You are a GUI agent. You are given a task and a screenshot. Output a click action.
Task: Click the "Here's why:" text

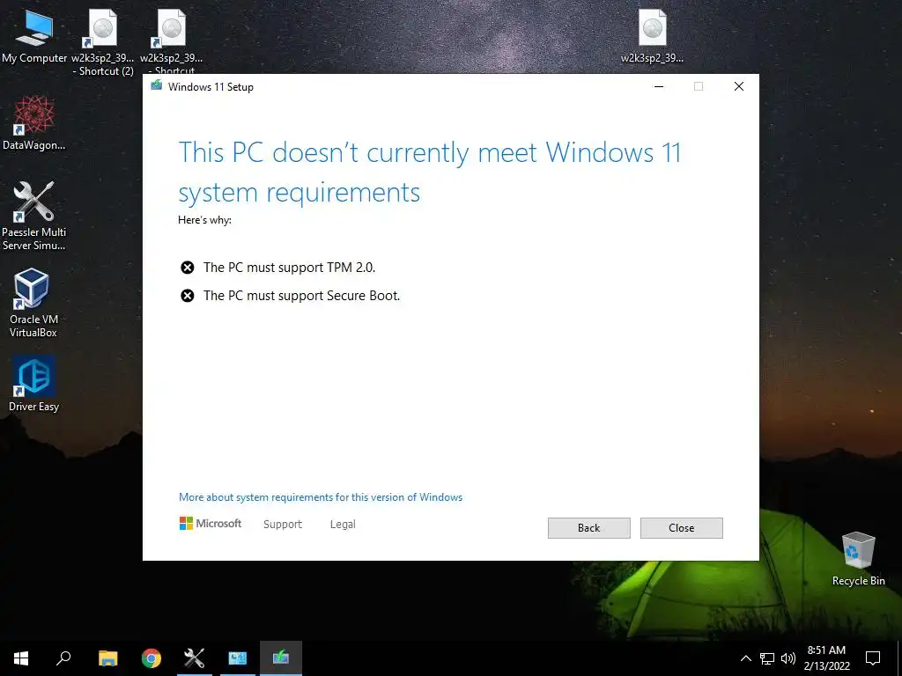coord(204,219)
